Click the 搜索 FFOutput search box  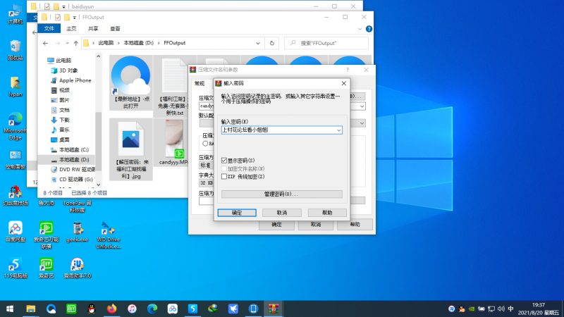[x=331, y=43]
